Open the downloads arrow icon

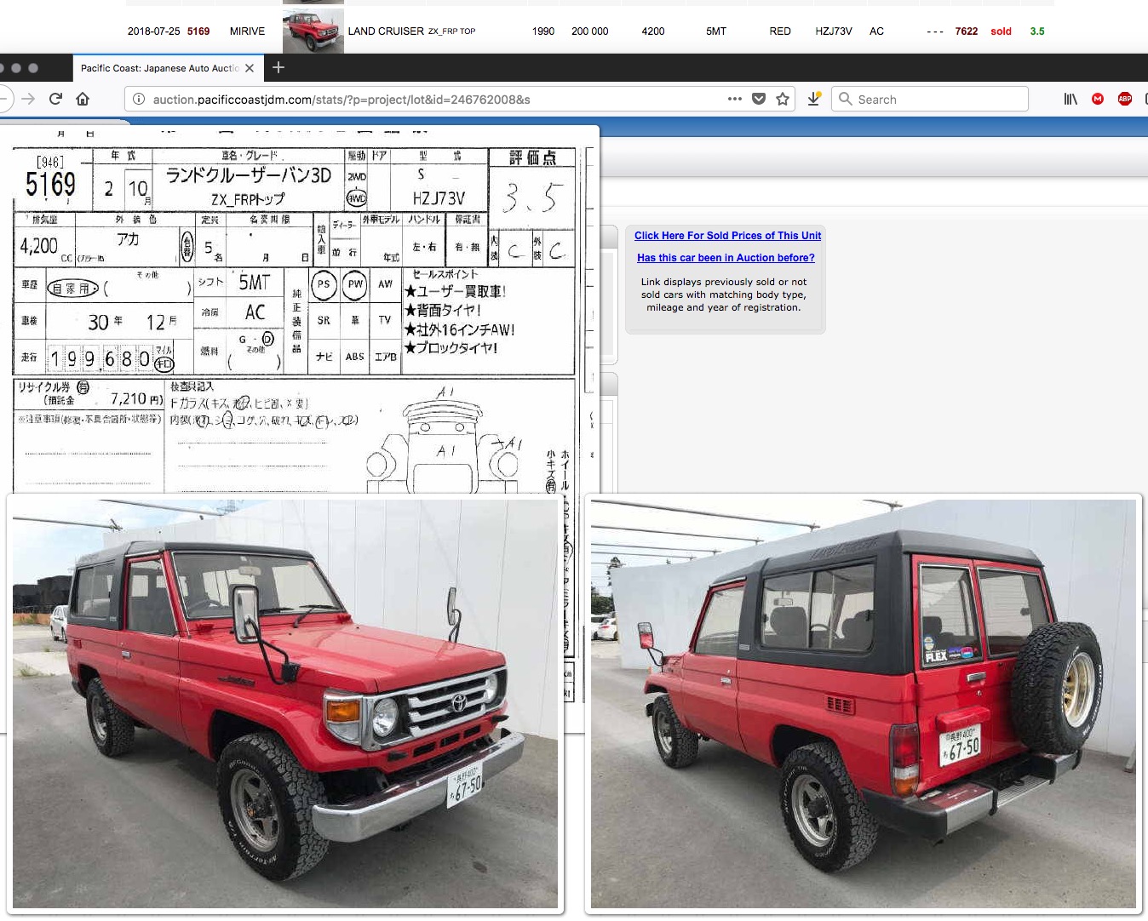point(814,99)
